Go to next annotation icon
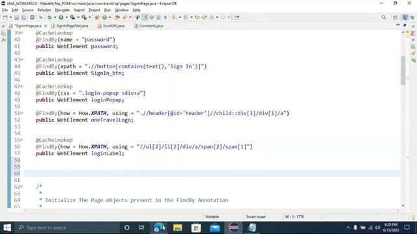 point(174,18)
